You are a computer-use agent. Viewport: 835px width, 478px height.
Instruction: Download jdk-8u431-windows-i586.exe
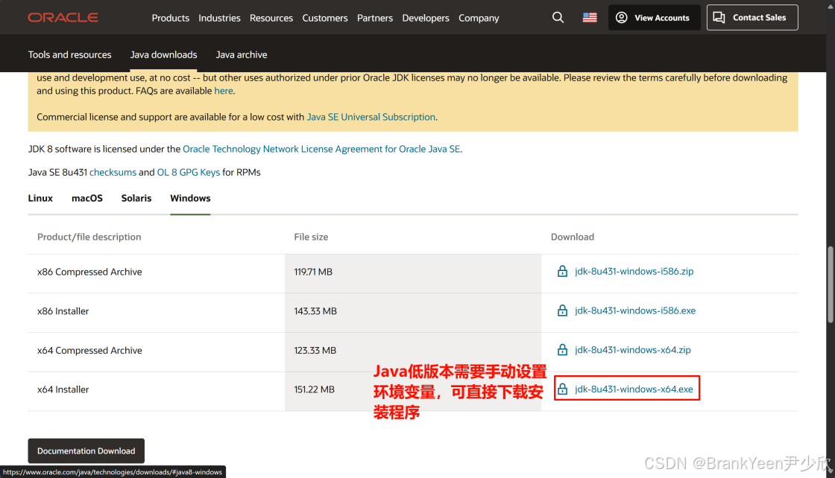[x=635, y=310]
